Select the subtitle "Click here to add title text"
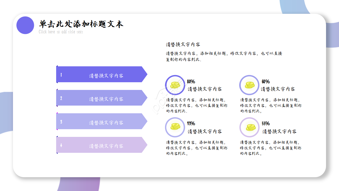 pos(61,32)
